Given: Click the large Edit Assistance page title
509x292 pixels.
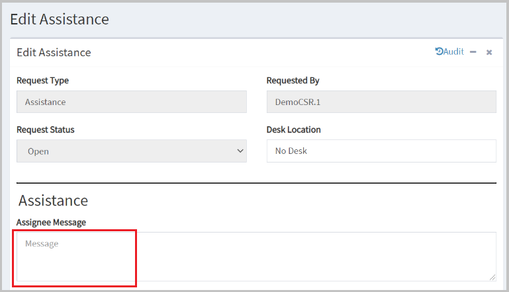Looking at the screenshot, I should coord(60,19).
